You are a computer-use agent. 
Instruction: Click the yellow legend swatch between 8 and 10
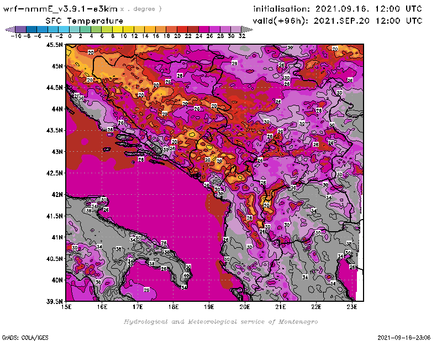(118, 29)
